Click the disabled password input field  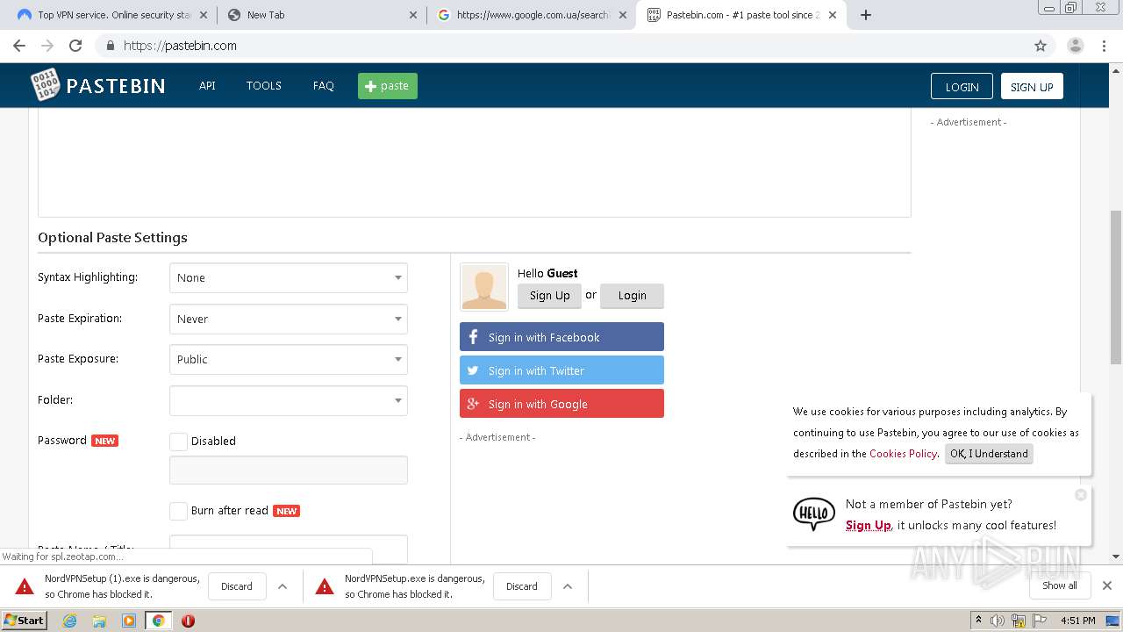[289, 470]
